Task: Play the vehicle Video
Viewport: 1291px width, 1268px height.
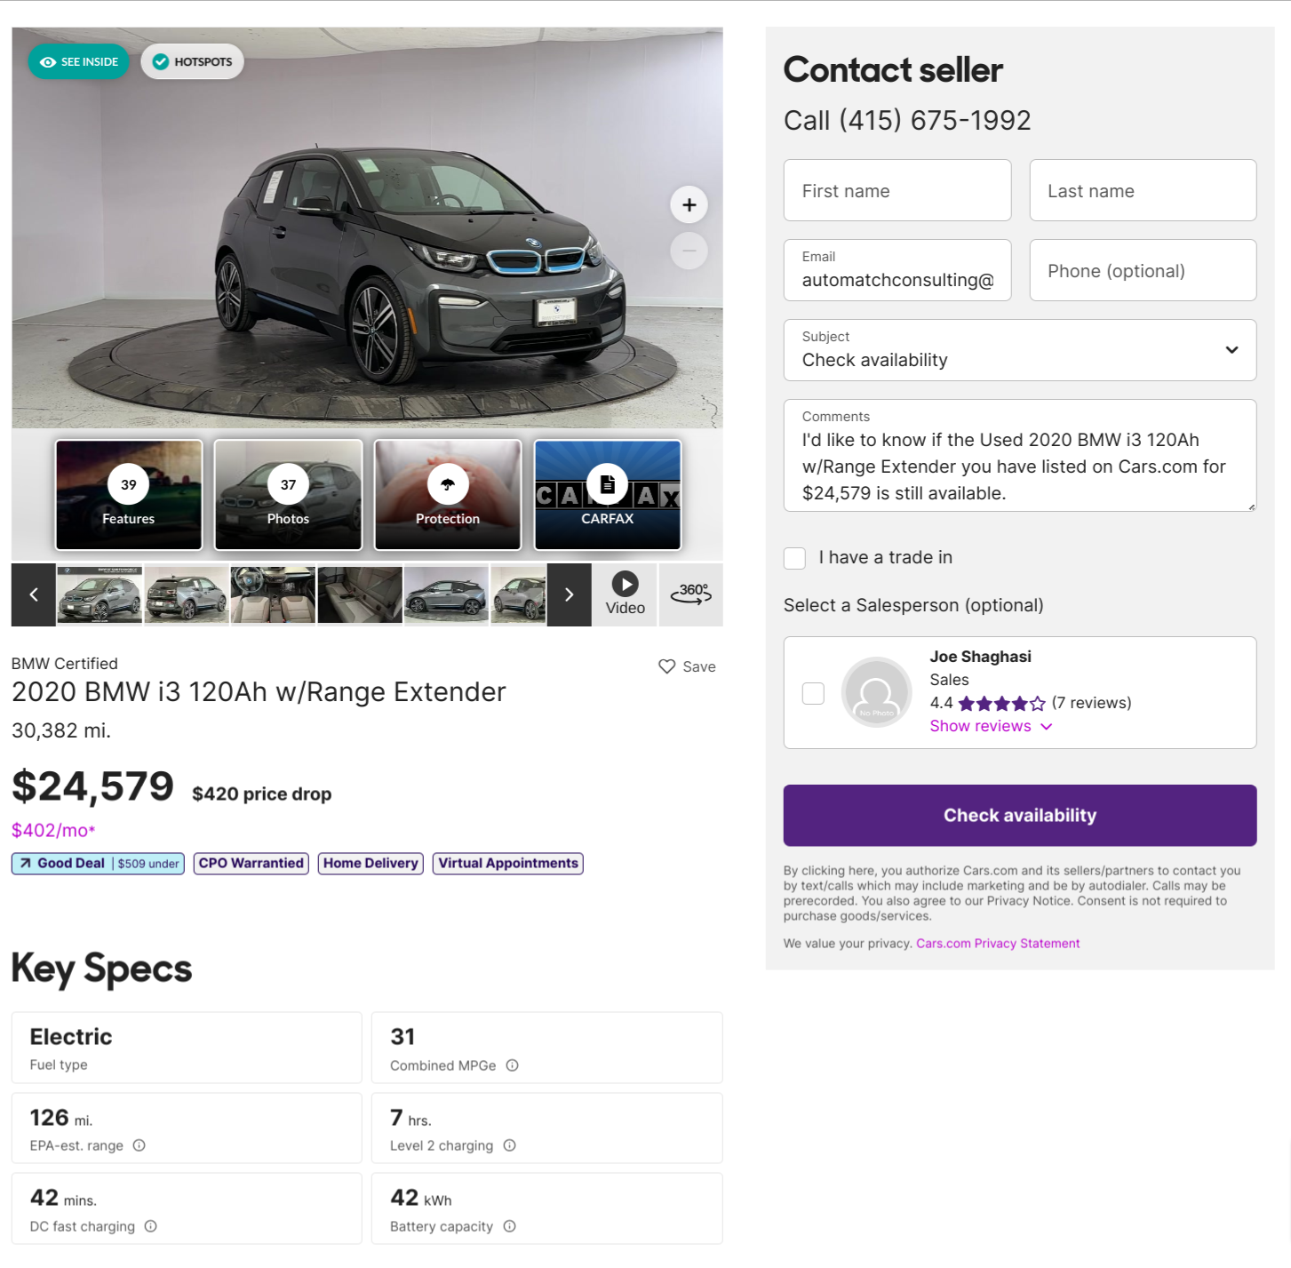Action: pos(625,594)
